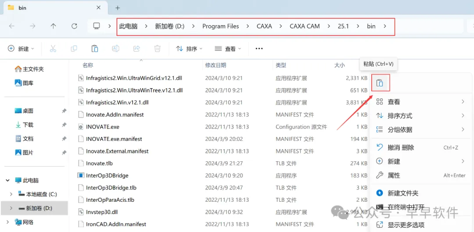This screenshot has height=232, width=474.
Task: Click the Rename icon in toolbar
Action: [115, 49]
